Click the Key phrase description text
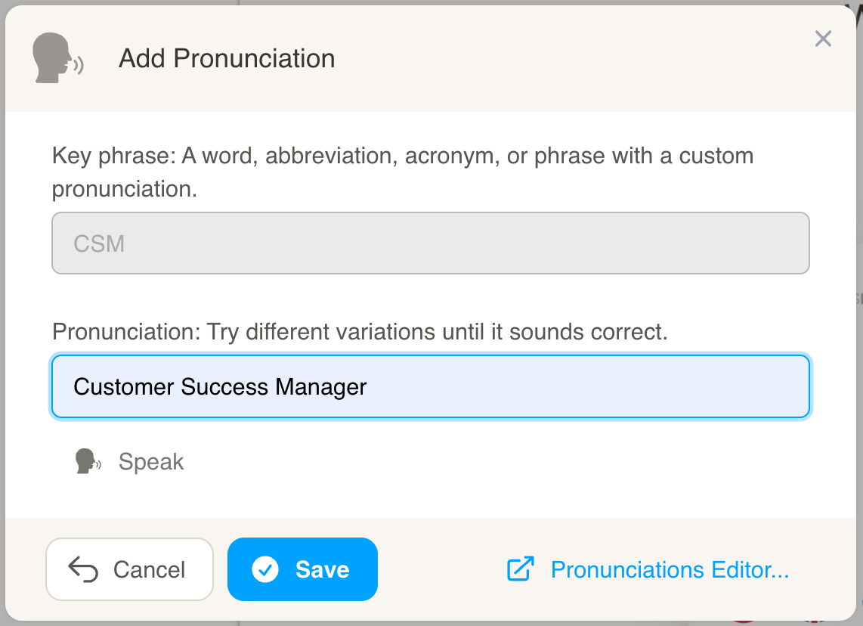The width and height of the screenshot is (863, 626). [402, 172]
